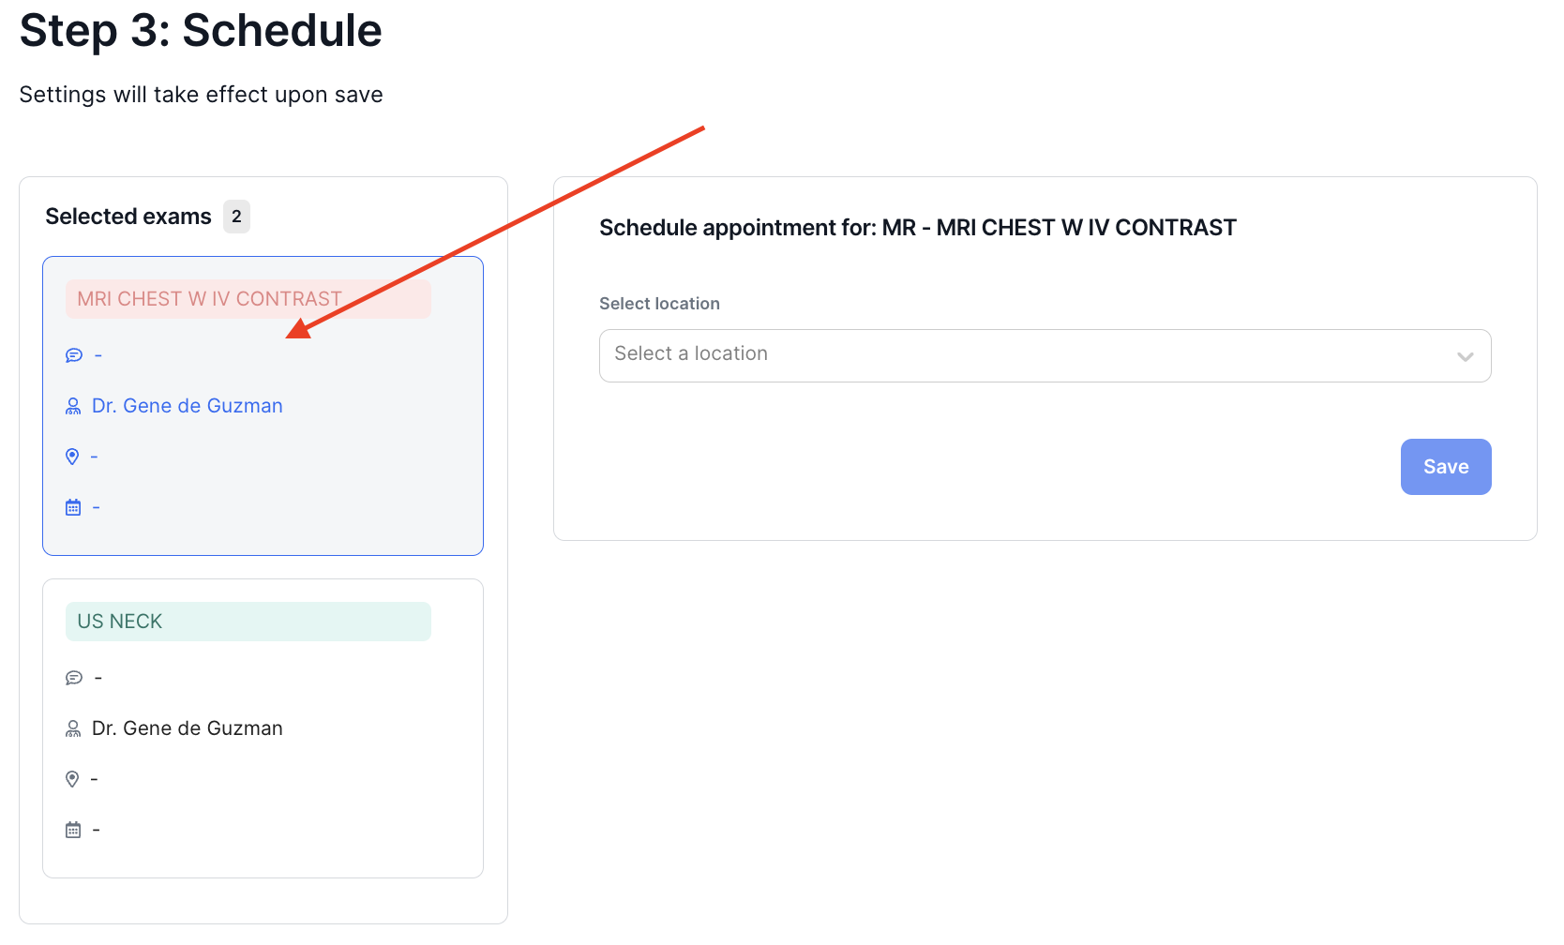Screen dimensions: 1564x945
Task: Click the location pin icon on MRI CHEST card
Action: 73,457
